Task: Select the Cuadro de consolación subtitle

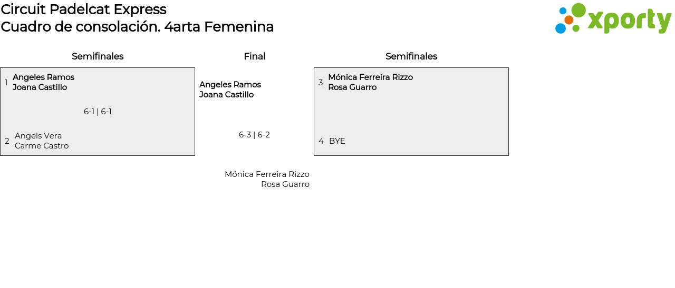Action: pos(137,27)
